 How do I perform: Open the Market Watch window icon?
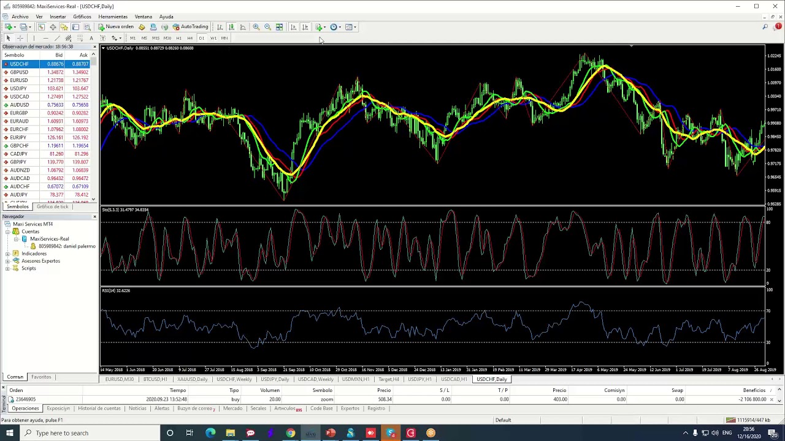pos(41,27)
